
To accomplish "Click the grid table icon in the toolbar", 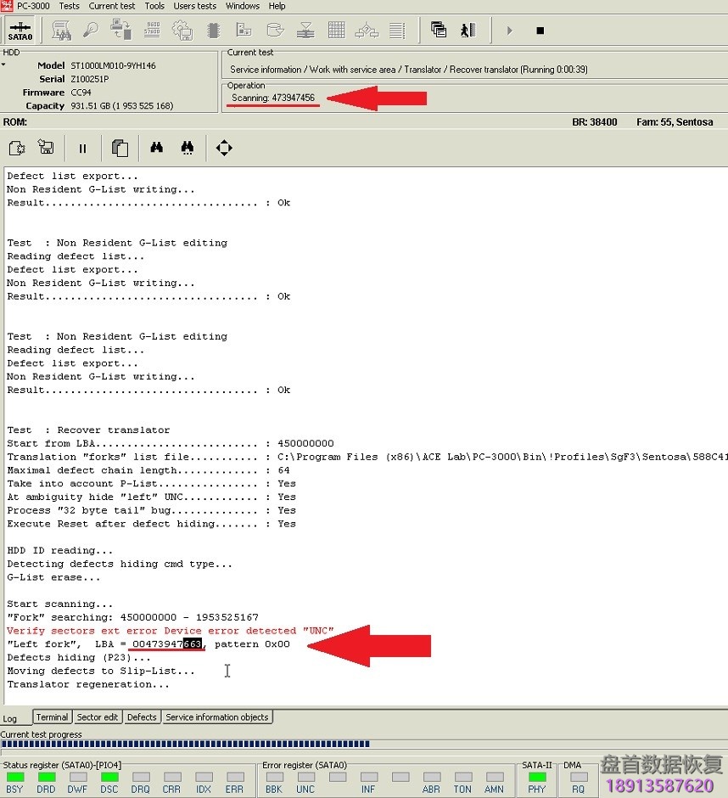I will coord(336,31).
